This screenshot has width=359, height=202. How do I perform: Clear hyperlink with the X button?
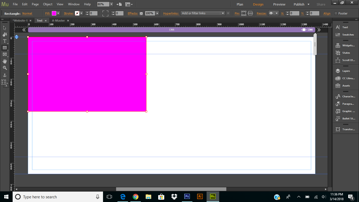click(x=228, y=13)
